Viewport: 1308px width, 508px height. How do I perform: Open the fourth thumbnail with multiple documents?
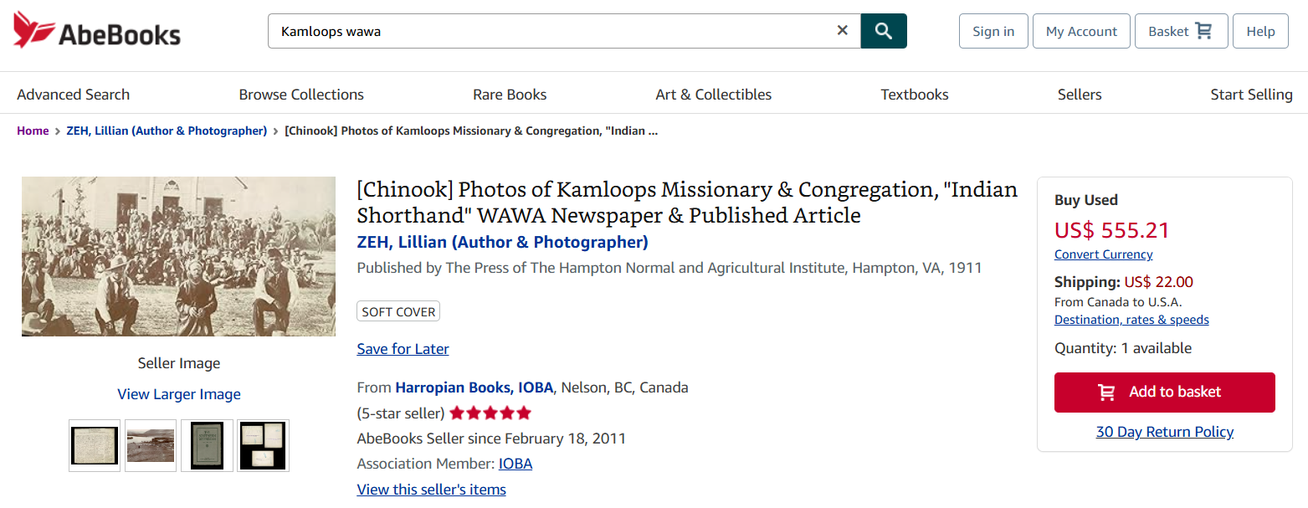click(263, 445)
